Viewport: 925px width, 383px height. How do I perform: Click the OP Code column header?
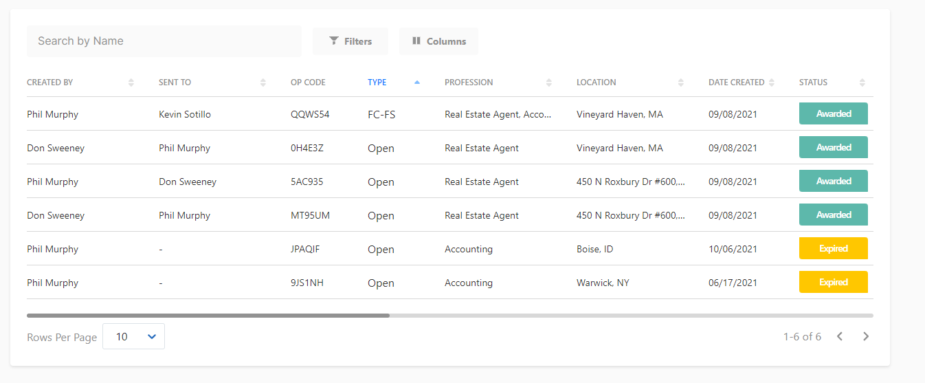[308, 83]
